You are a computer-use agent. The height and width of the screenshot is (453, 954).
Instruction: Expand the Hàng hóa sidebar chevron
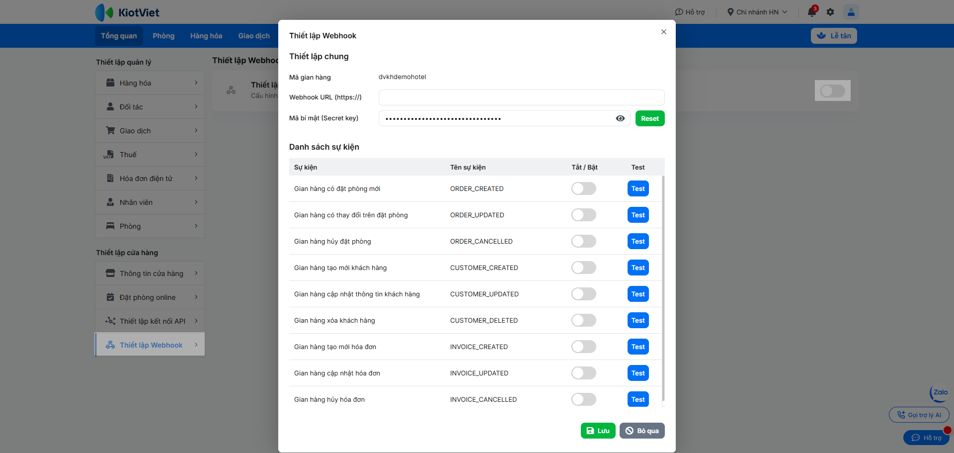tap(196, 83)
